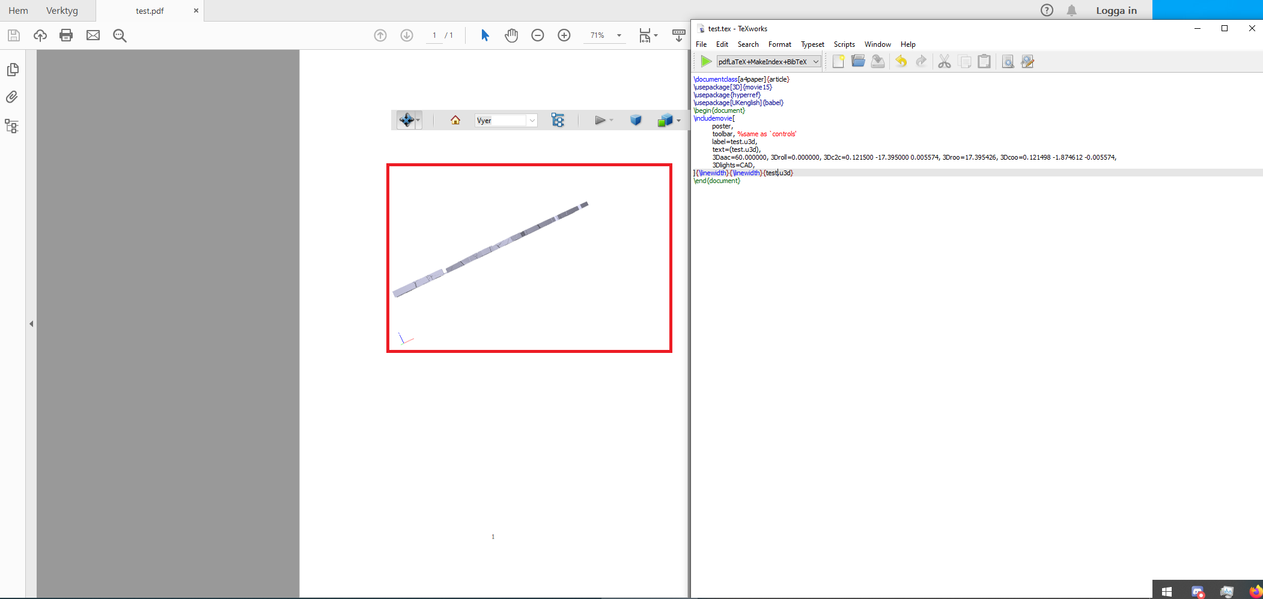Viewport: 1263px width, 599px height.
Task: Send the file by email icon
Action: coord(93,35)
